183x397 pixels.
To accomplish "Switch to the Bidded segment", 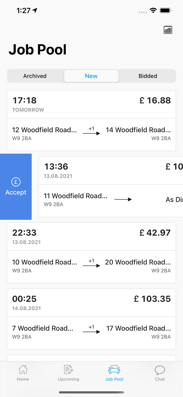I will coord(148,76).
